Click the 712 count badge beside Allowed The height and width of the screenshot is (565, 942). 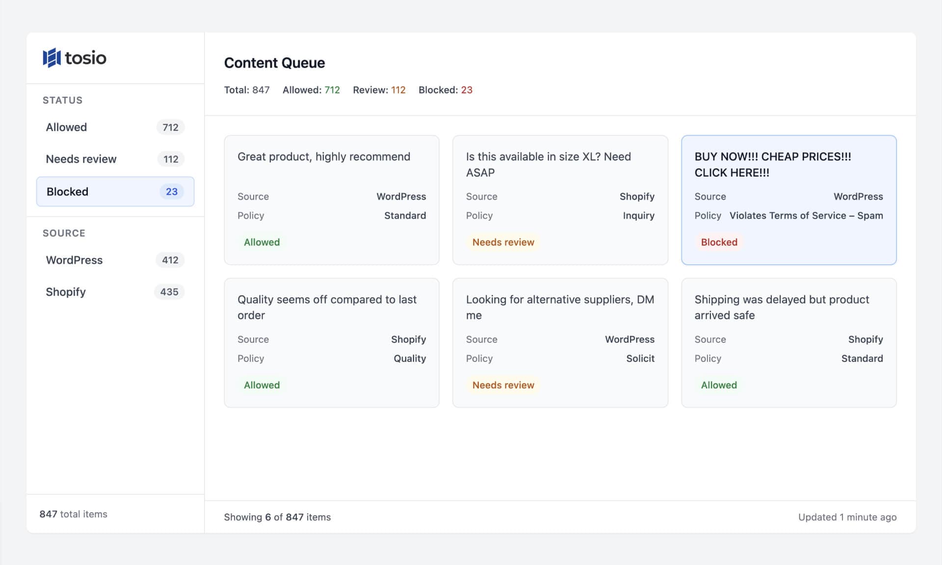click(170, 127)
